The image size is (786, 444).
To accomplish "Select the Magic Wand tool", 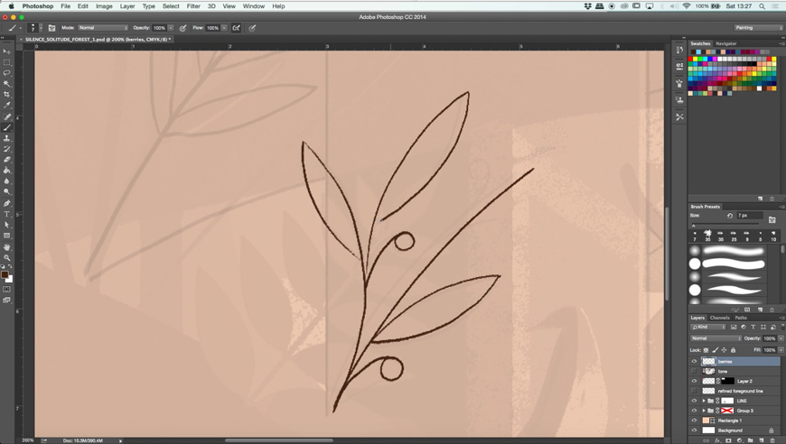I will coord(6,84).
